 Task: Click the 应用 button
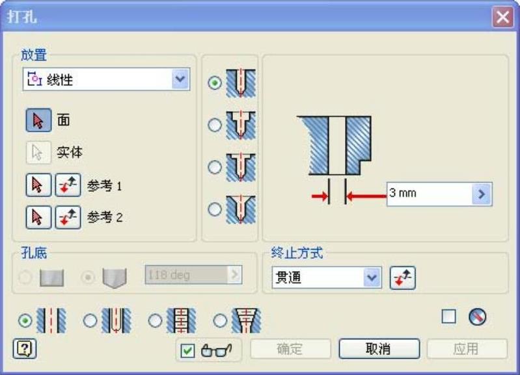(x=467, y=348)
